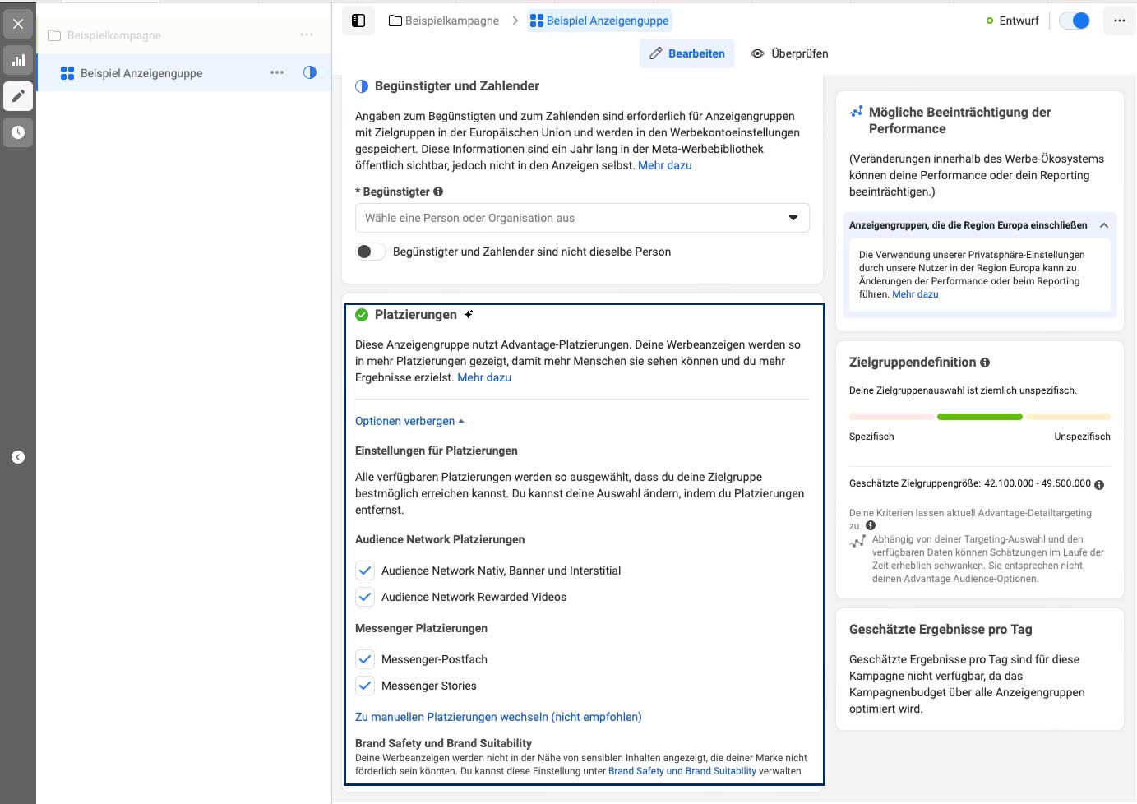
Task: Uncheck Audience Network Rewarded Videos
Action: 364,596
